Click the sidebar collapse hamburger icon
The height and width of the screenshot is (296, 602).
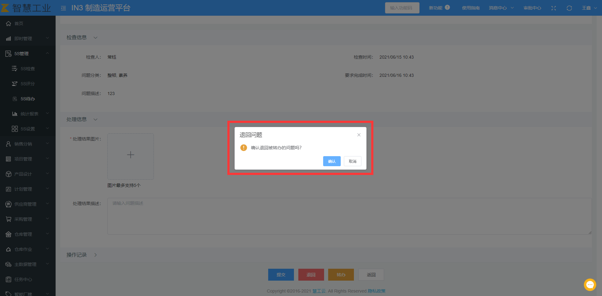pyautogui.click(x=63, y=8)
